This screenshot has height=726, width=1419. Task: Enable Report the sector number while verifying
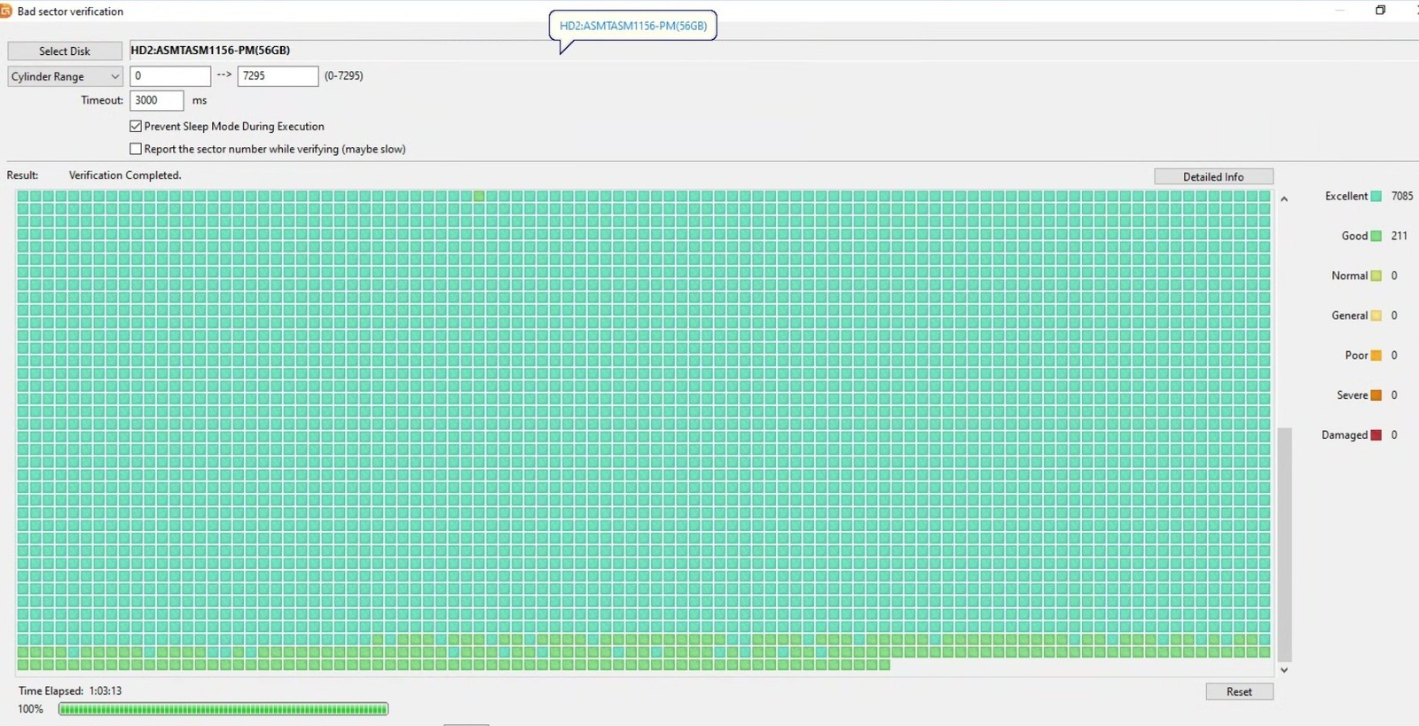click(x=136, y=149)
